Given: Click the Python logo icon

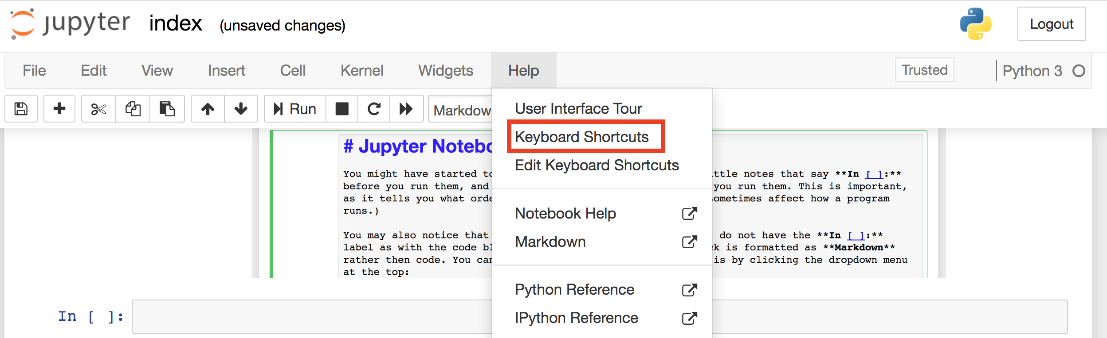Looking at the screenshot, I should tap(975, 24).
